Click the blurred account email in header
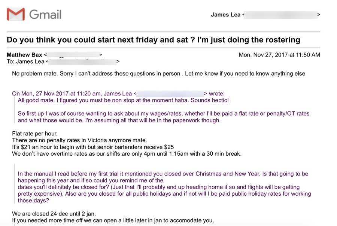 [280, 15]
